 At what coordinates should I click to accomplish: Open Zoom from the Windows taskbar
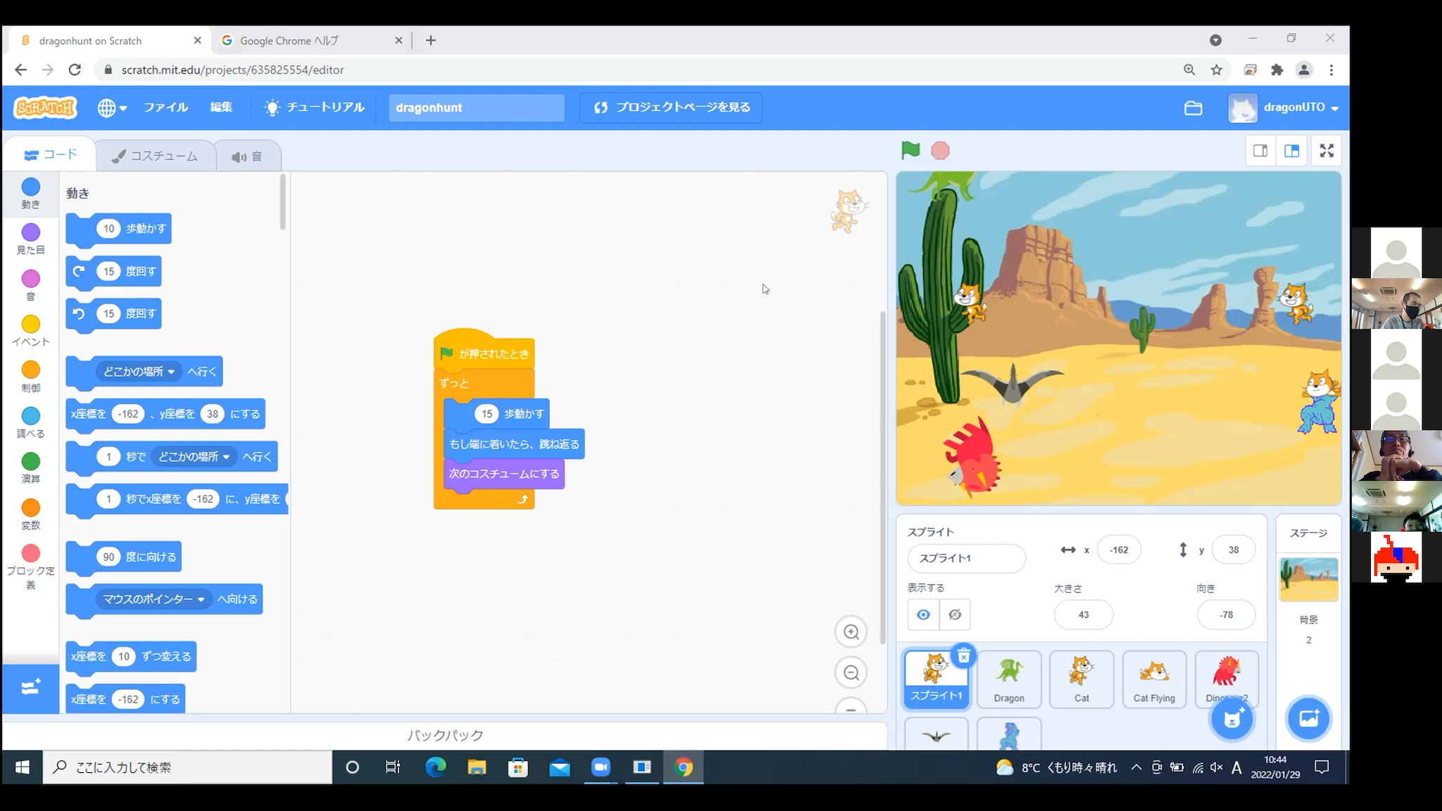[x=601, y=767]
